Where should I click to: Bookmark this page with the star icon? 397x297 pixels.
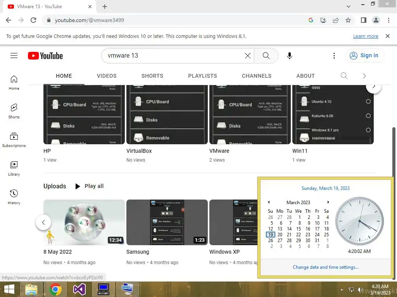click(348, 20)
